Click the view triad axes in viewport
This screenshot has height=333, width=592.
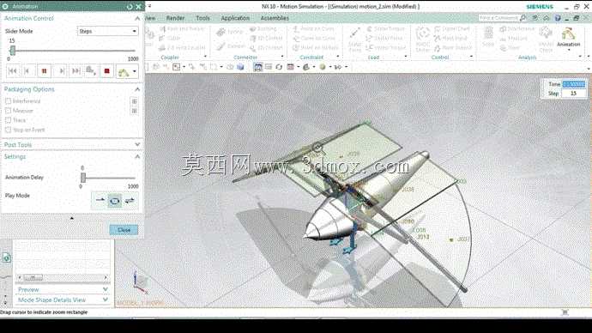tap(141, 282)
